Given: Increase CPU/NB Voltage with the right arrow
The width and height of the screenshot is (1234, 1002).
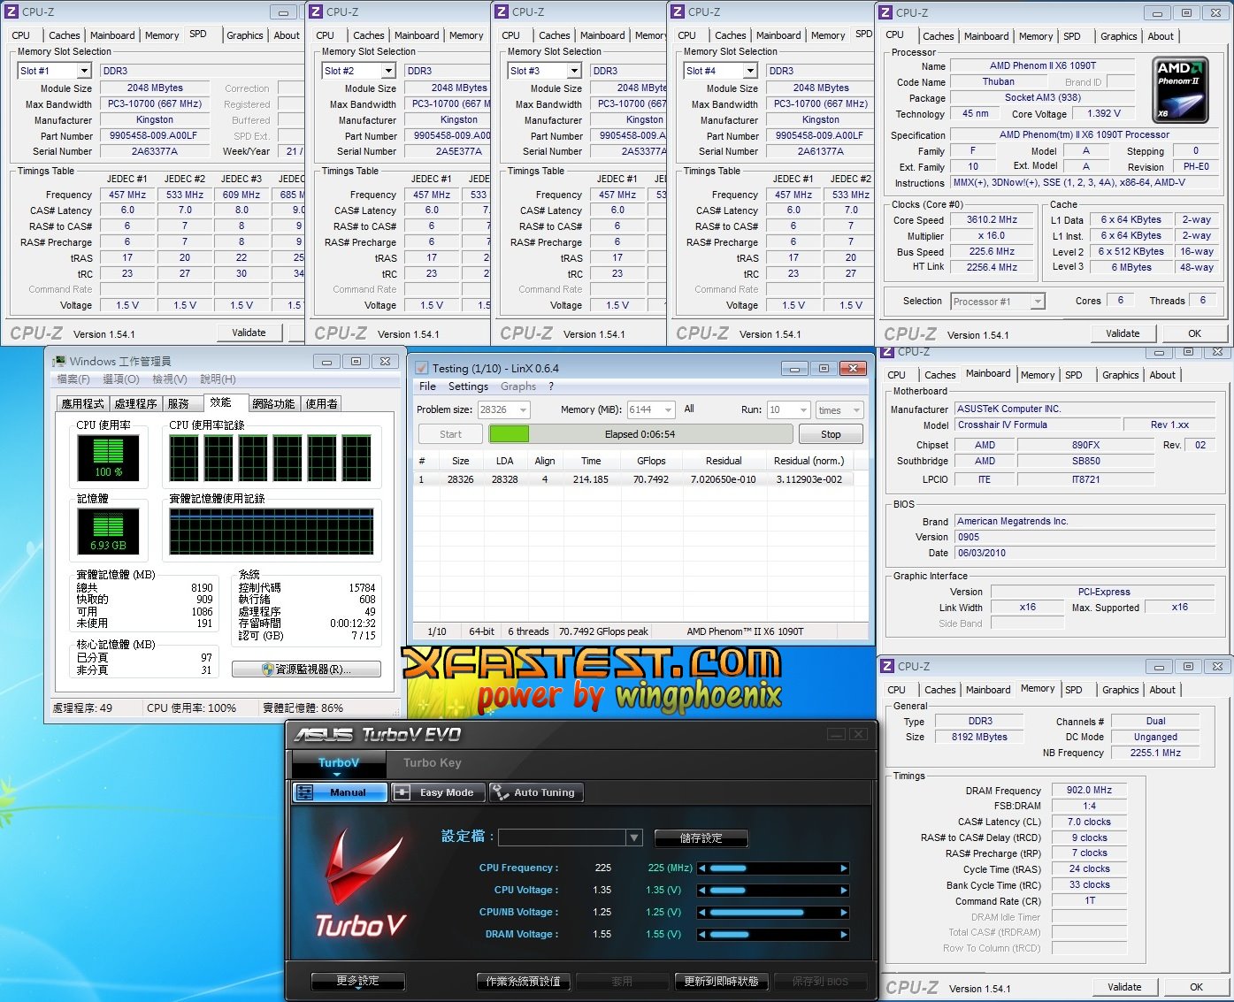Looking at the screenshot, I should pos(844,912).
